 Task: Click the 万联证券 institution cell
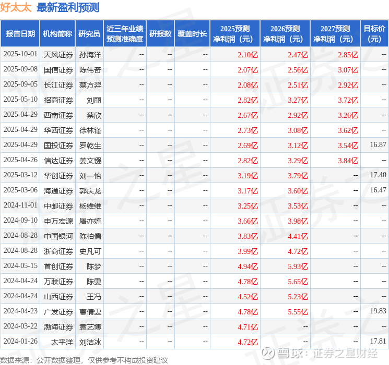point(58,282)
